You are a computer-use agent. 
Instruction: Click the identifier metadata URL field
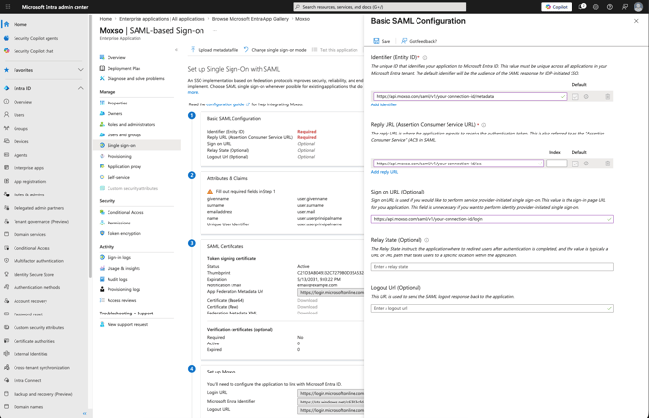tap(470, 96)
